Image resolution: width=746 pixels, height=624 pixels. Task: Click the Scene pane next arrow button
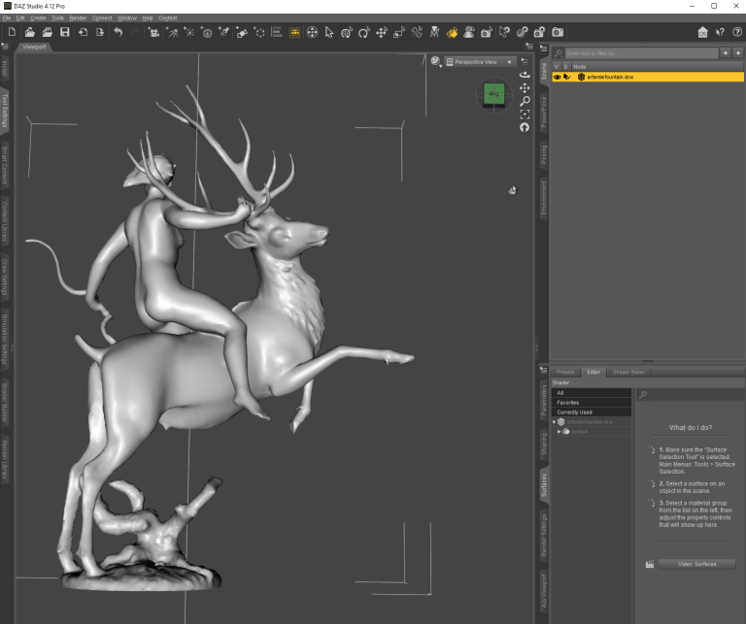coord(738,53)
